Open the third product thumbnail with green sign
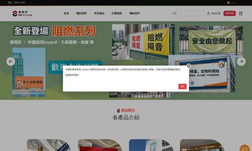This screenshot has width=252, height=151. click(151, 145)
